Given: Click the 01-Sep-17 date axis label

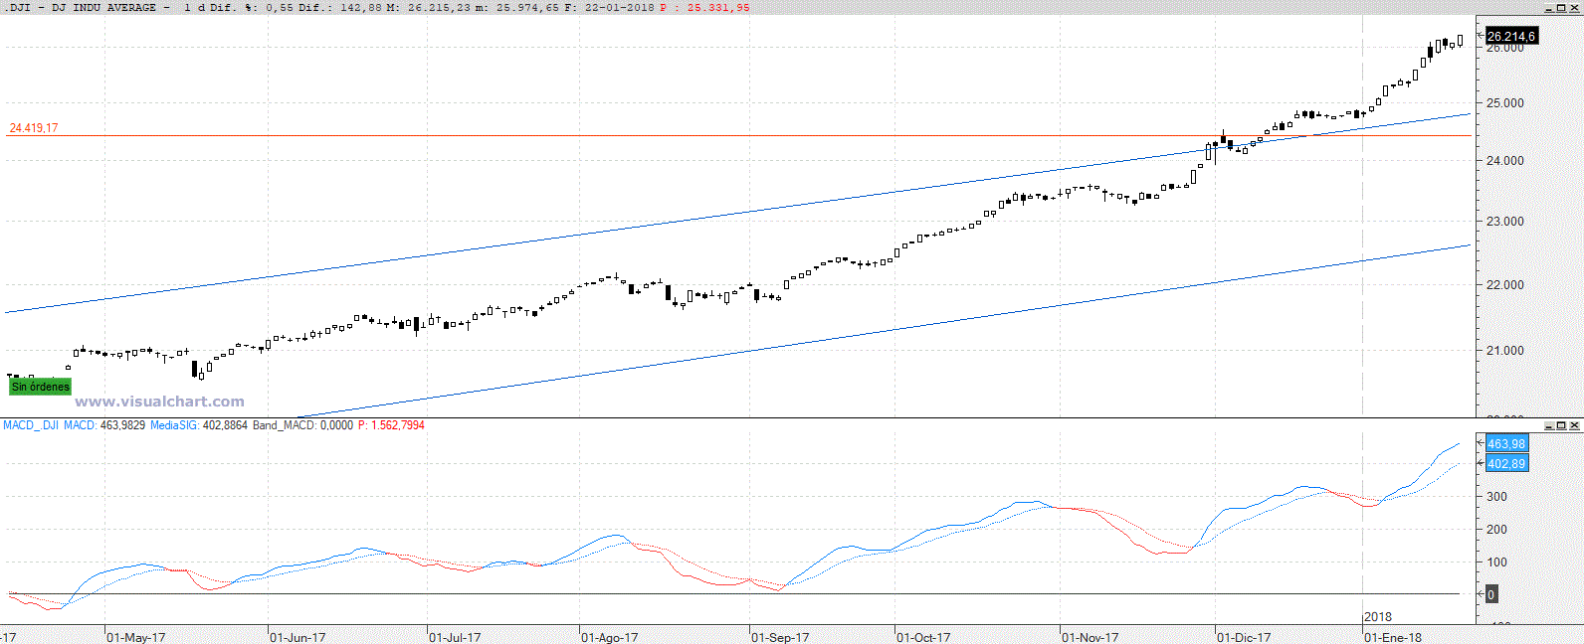Looking at the screenshot, I should tap(780, 637).
